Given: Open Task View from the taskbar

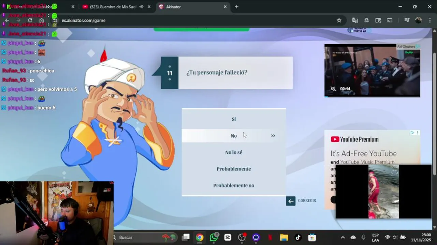Looking at the screenshot, I should click(x=186, y=238).
